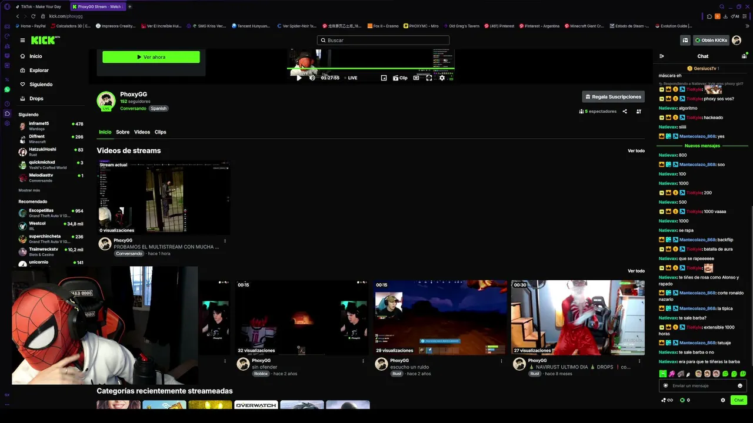
Task: Open inframe15 channel in sidebar
Action: coord(51,126)
